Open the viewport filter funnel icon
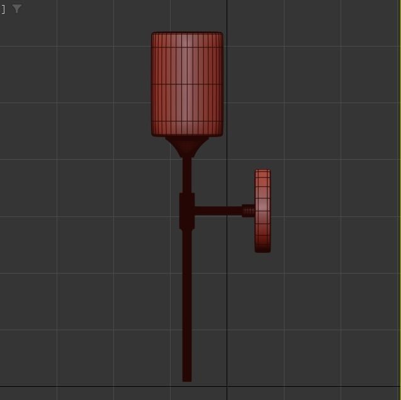 (16, 9)
